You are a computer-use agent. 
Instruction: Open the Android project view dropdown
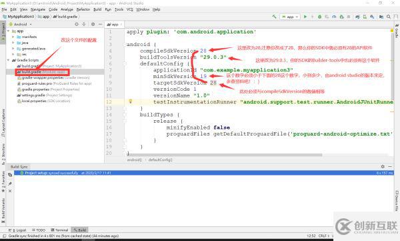21,24
